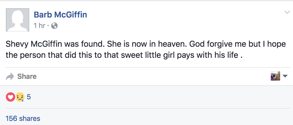Viewport: 293px width, 125px height.
Task: Click the phrase "pays with his life"
Action: [211, 55]
